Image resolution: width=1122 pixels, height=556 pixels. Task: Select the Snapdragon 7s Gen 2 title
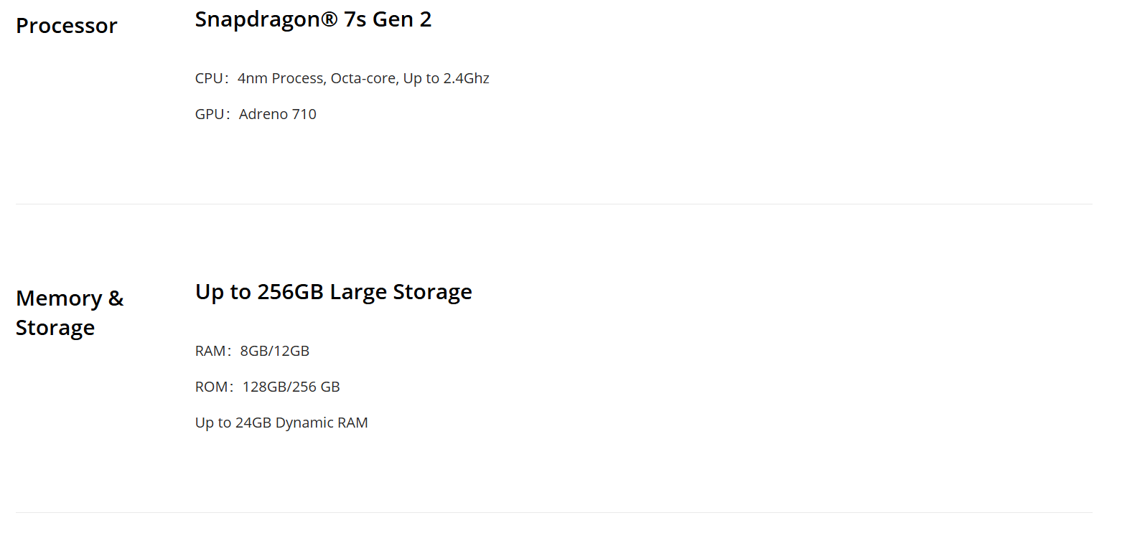313,20
